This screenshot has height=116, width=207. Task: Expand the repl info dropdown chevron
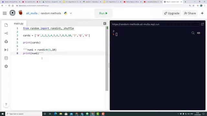(x=71, y=13)
